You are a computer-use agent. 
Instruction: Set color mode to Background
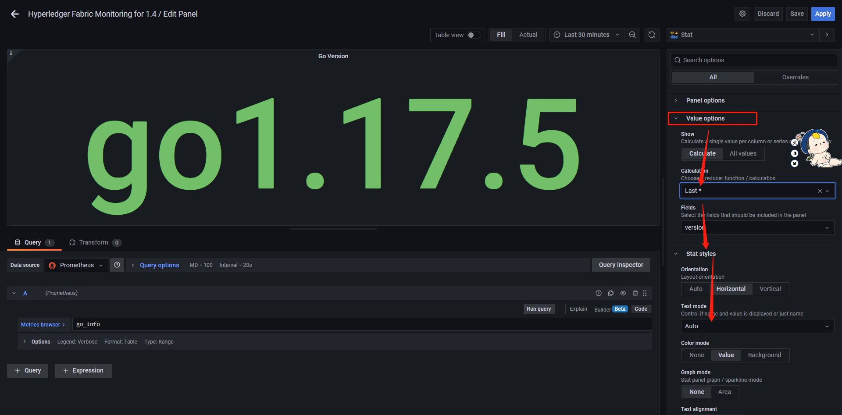click(x=764, y=355)
